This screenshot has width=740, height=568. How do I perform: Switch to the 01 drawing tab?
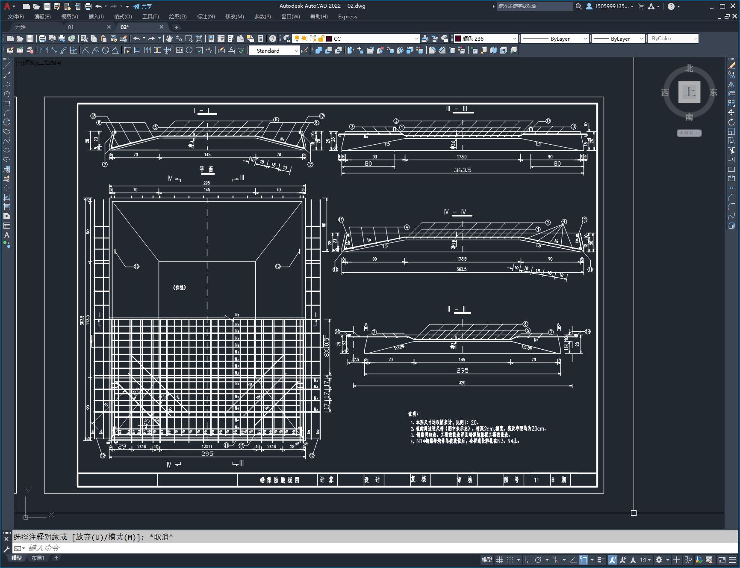(x=71, y=27)
